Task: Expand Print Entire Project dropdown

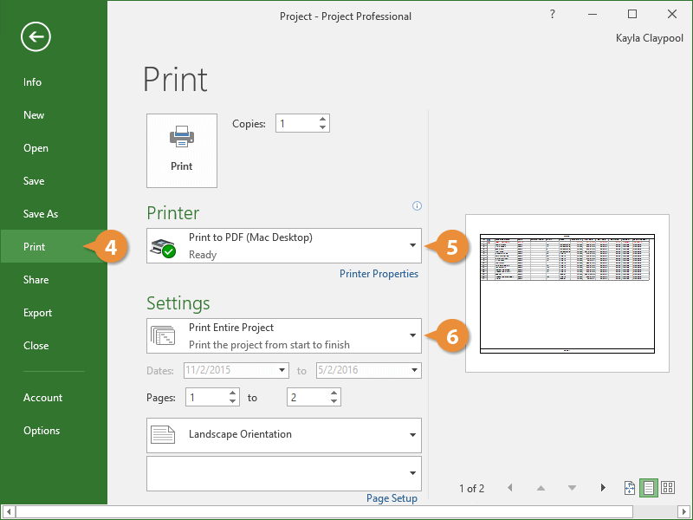Action: point(412,335)
